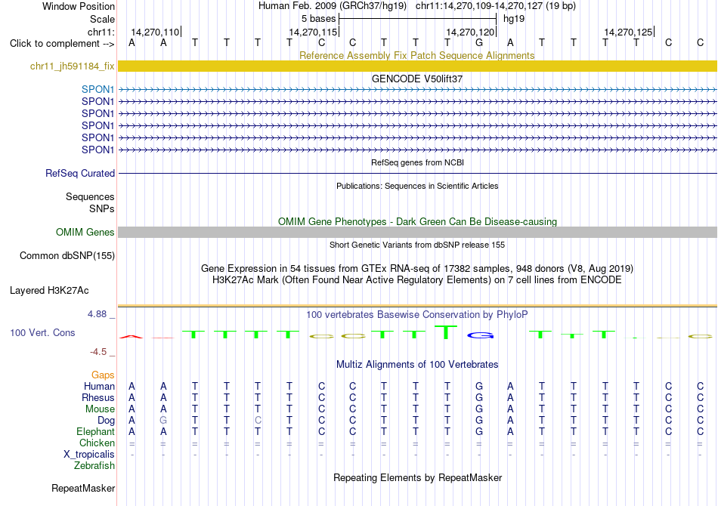Click the -4.5 PhyloP lower scale value
Image resolution: width=718 pixels, height=506 pixels.
click(x=98, y=352)
